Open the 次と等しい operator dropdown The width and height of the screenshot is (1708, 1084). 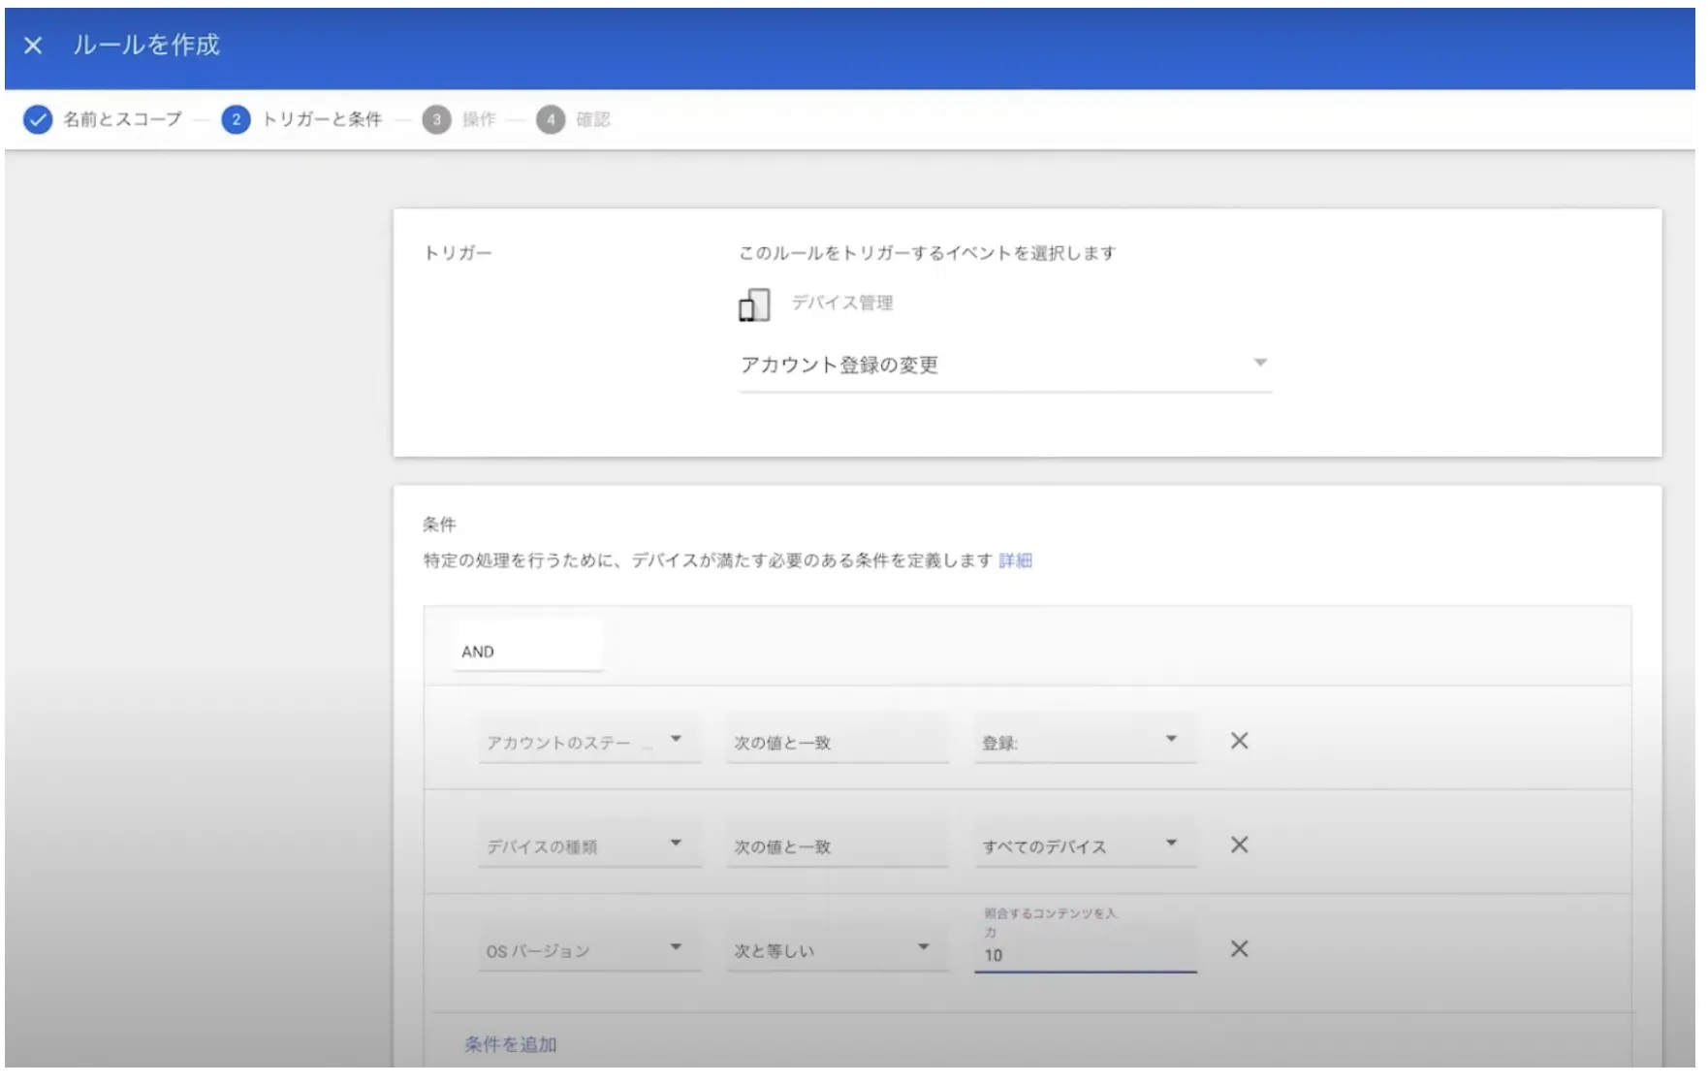pos(837,947)
